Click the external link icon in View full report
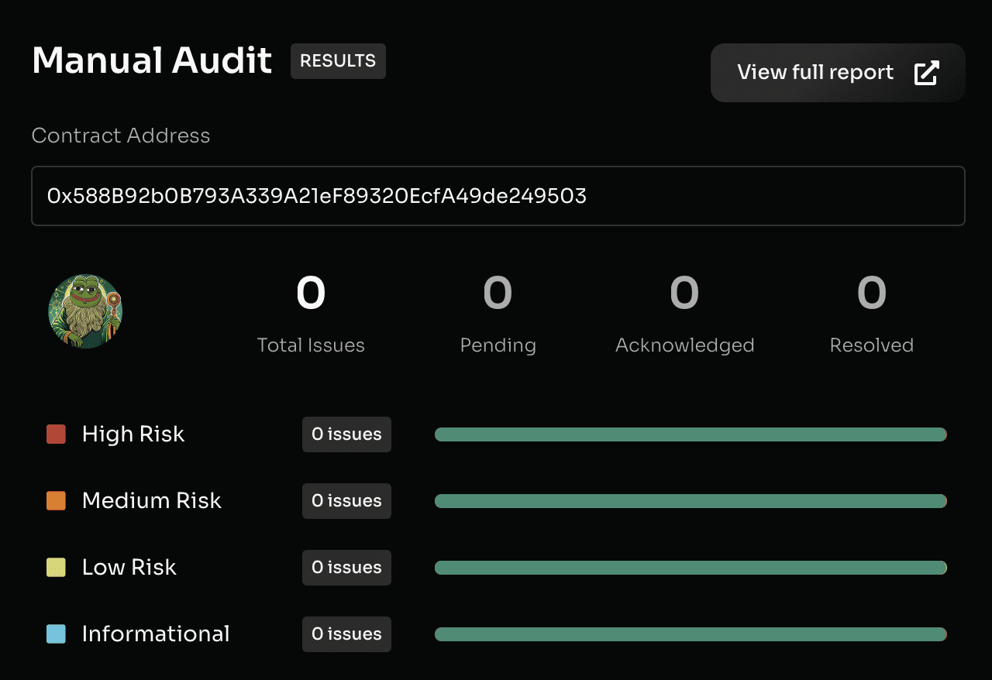This screenshot has width=992, height=680. [x=926, y=73]
